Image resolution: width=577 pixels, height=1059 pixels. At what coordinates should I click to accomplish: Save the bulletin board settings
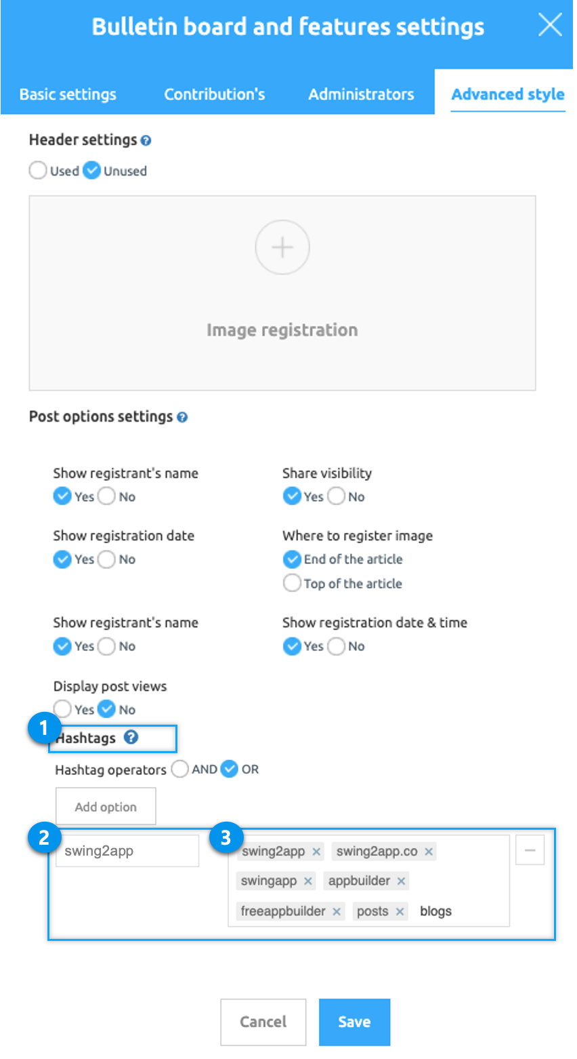tap(354, 1022)
